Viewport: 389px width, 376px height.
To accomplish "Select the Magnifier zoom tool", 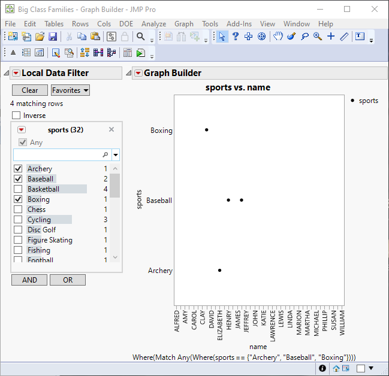I will click(x=318, y=37).
